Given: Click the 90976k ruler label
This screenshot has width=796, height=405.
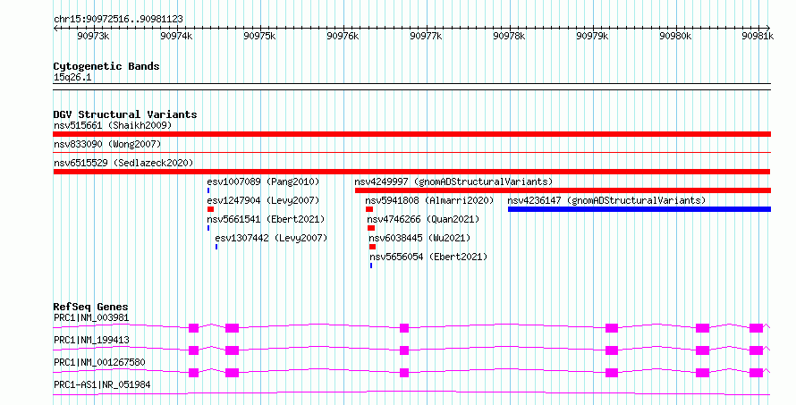Looking at the screenshot, I should pyautogui.click(x=343, y=36).
